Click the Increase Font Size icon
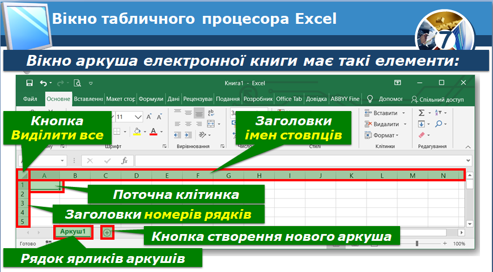 [149, 117]
